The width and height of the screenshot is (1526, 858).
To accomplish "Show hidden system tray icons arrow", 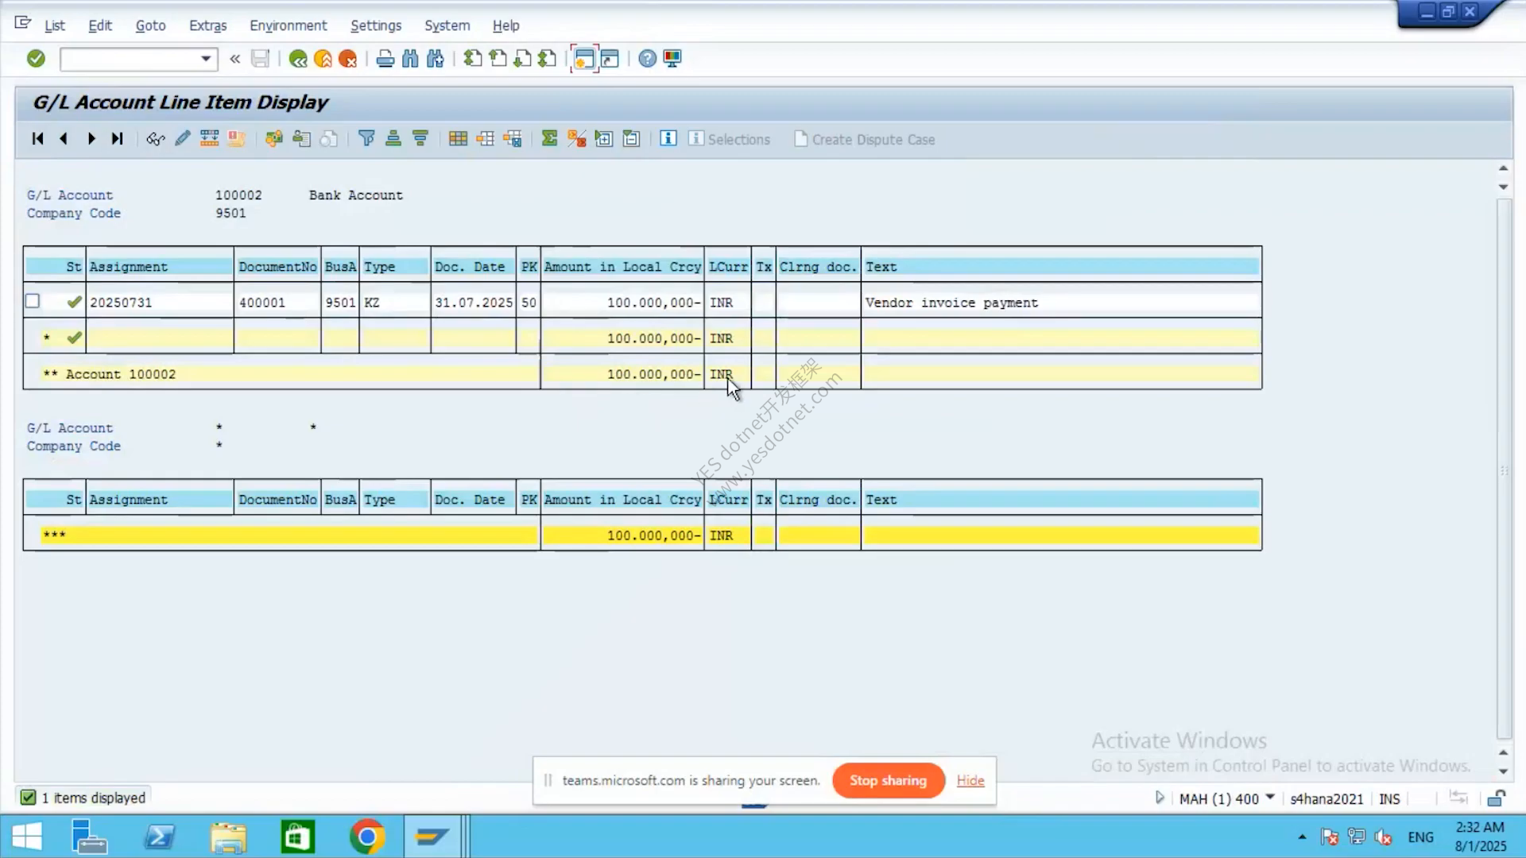I will point(1302,837).
